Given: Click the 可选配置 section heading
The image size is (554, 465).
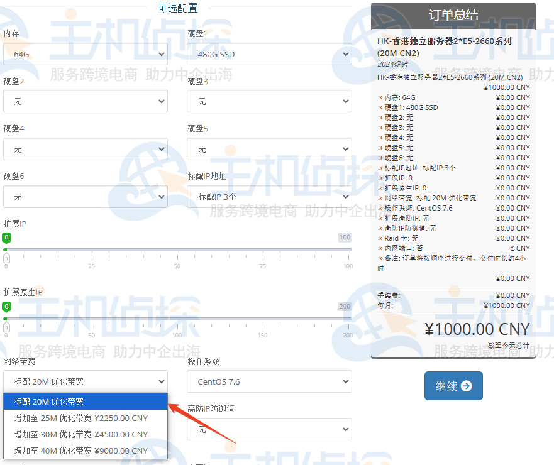Looking at the screenshot, I should click(x=178, y=8).
